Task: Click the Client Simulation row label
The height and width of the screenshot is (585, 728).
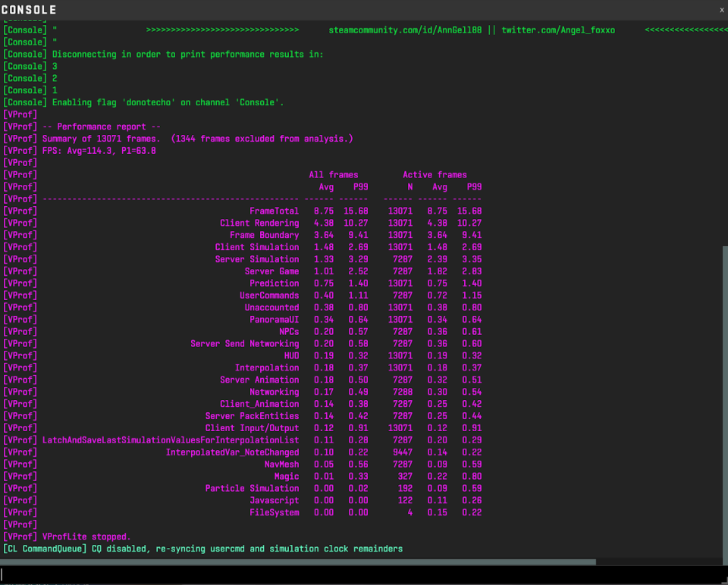Action: tap(257, 247)
